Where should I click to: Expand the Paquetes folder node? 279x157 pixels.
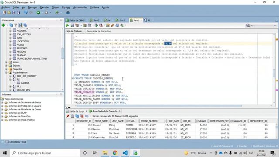coord(6,69)
